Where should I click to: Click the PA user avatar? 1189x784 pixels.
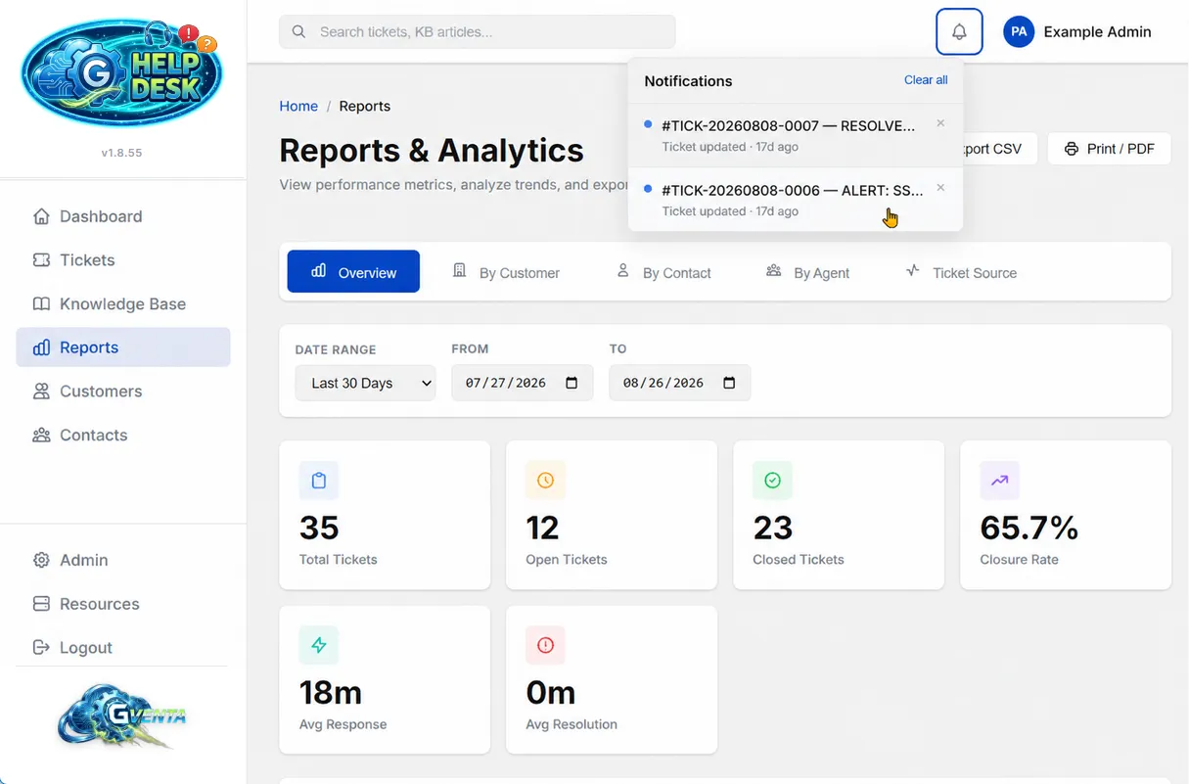pyautogui.click(x=1019, y=31)
